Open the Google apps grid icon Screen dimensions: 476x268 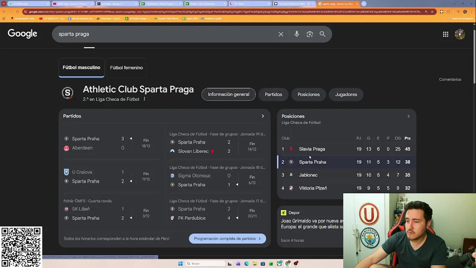(446, 34)
